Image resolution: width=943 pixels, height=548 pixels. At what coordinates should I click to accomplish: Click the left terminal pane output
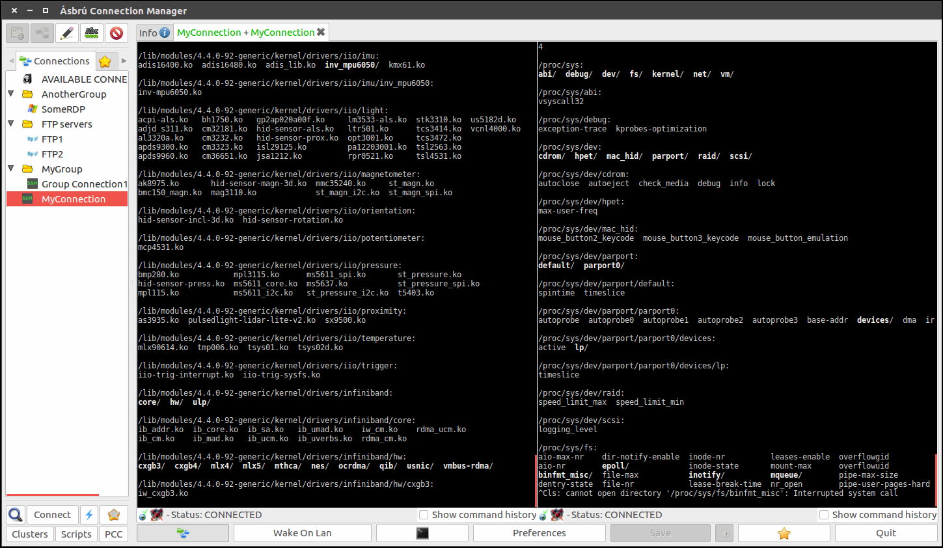tap(335, 275)
